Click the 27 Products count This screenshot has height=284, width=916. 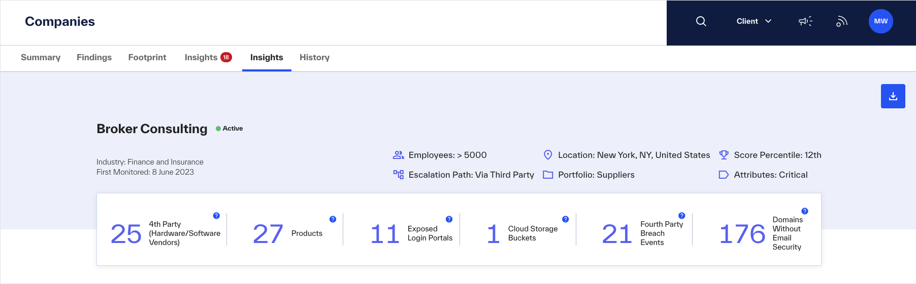coord(268,234)
